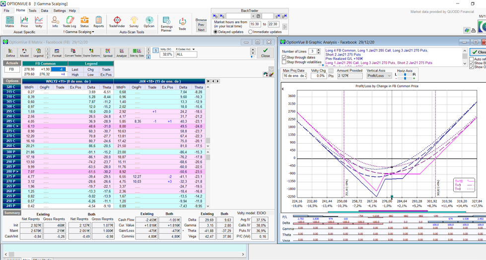Open the Status briefcase icon
The image size is (486, 260).
coord(84,22)
